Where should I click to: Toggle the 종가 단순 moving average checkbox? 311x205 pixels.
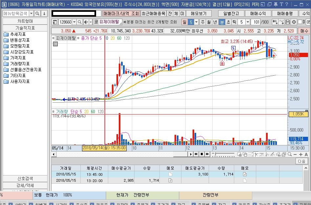coord(78,38)
